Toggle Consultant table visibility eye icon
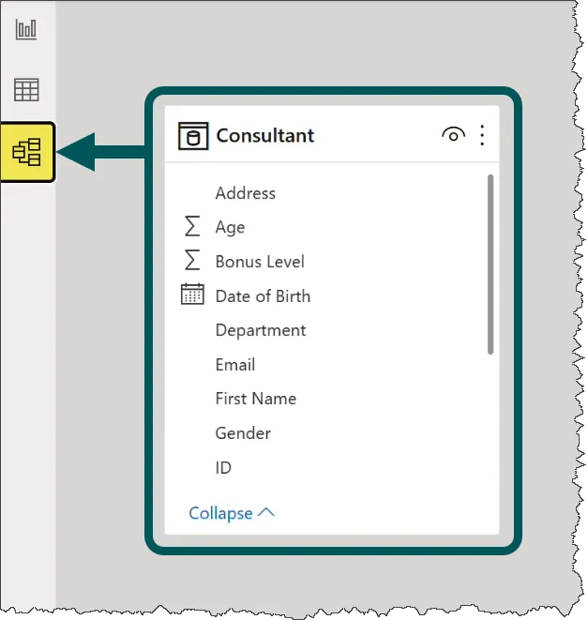 click(453, 136)
